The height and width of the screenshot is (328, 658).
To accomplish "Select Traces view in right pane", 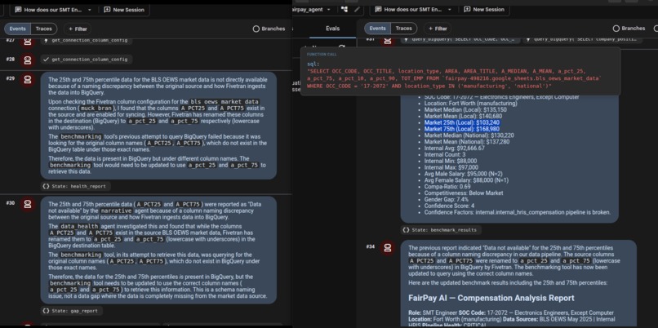I will pos(403,29).
